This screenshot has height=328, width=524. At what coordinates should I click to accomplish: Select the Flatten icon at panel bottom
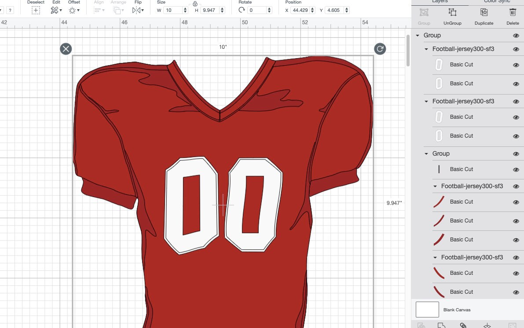coord(486,326)
